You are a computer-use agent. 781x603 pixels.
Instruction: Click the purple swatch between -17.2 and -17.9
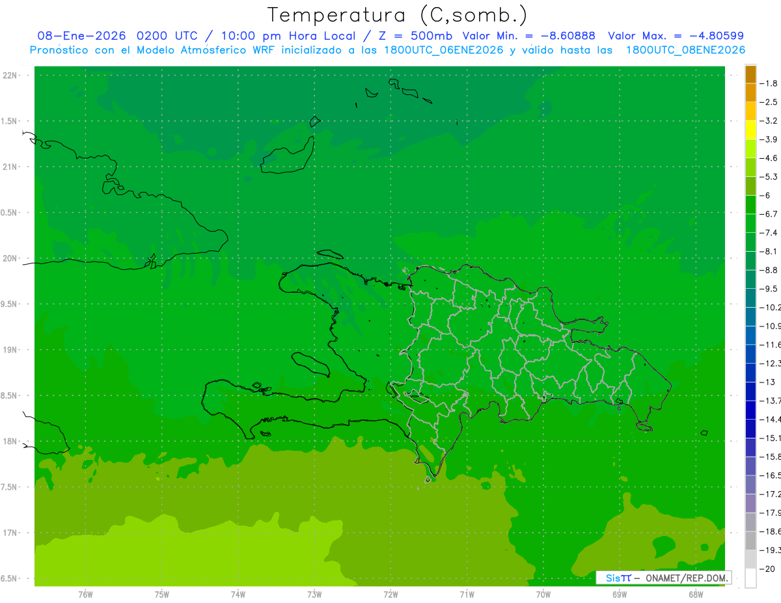click(750, 503)
